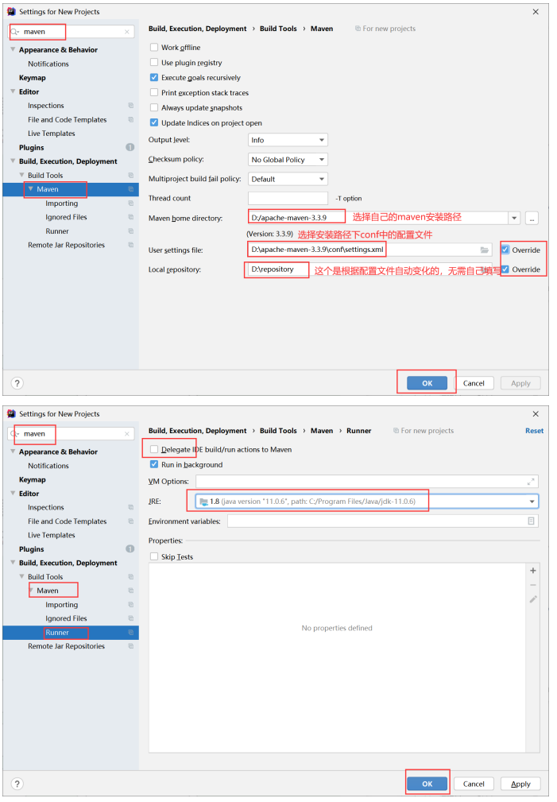Clear the maven search in top dialog
The width and height of the screenshot is (557, 802).
tap(127, 32)
